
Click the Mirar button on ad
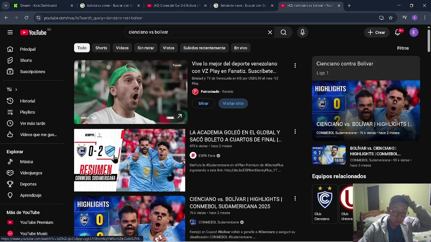(203, 104)
